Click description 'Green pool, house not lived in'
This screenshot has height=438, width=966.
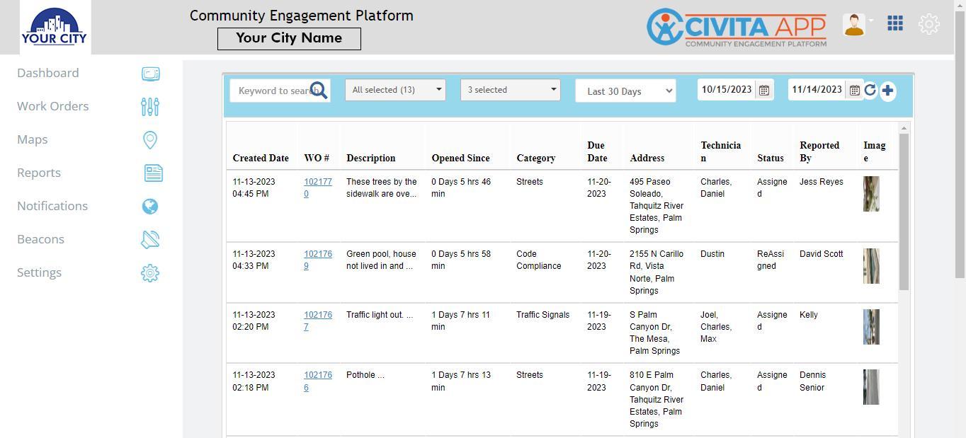pyautogui.click(x=381, y=260)
